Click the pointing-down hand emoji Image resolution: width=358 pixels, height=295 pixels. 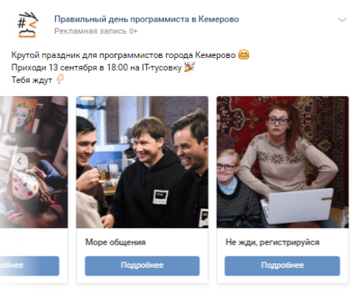pos(59,79)
